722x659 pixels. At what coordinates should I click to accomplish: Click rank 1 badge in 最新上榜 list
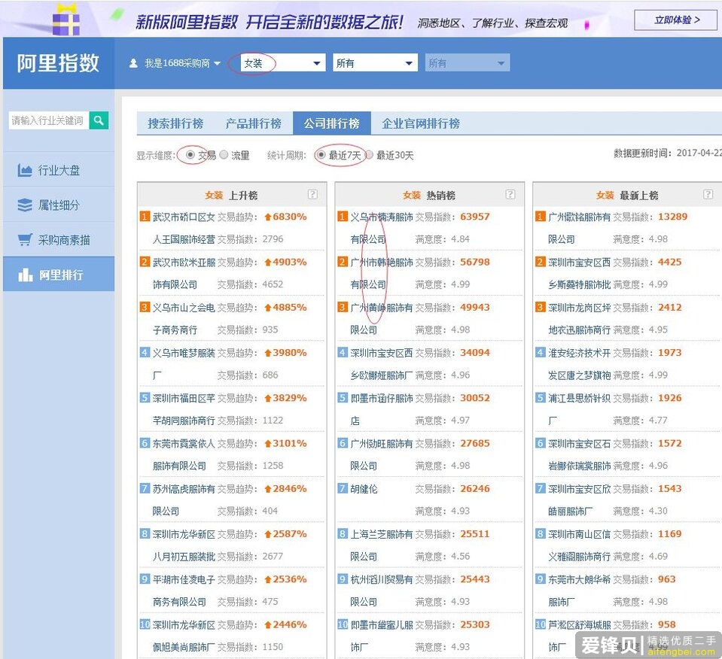(x=540, y=217)
